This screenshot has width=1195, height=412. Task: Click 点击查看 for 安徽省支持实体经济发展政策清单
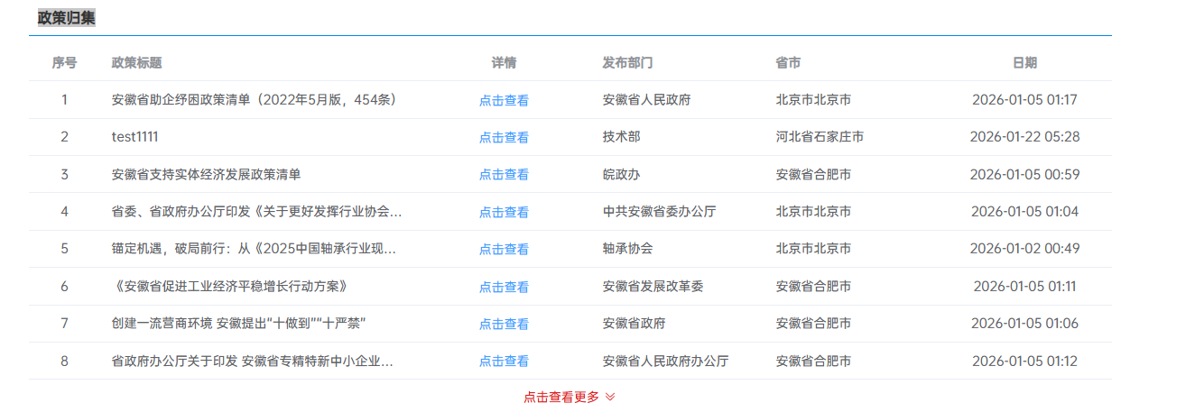[504, 175]
